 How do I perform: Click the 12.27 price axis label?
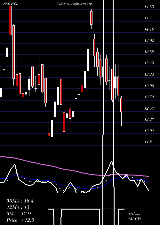[149, 119]
